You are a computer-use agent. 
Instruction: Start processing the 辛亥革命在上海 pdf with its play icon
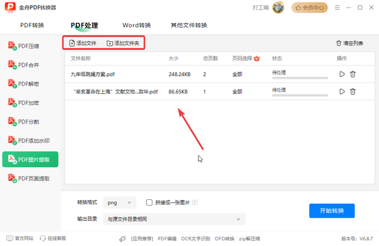pyautogui.click(x=342, y=91)
